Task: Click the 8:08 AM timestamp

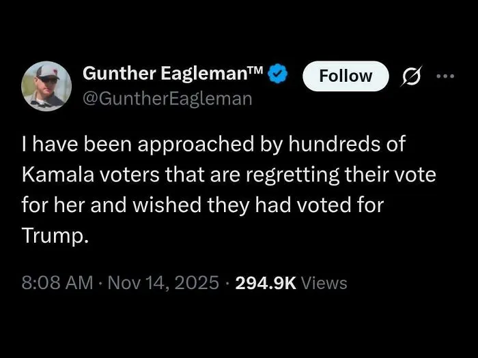Action: tap(57, 282)
